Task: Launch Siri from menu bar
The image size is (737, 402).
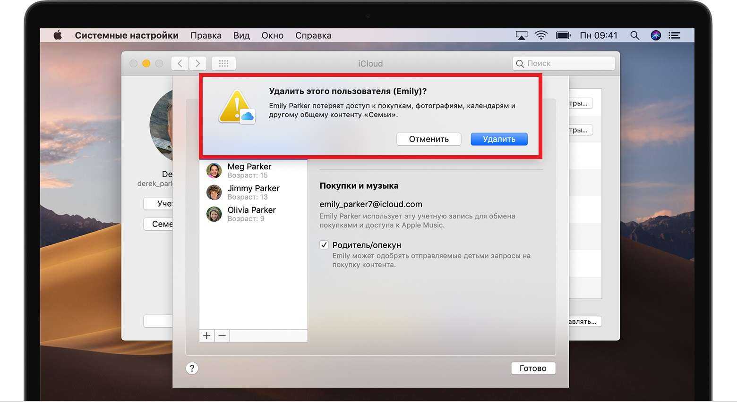Action: (x=656, y=35)
